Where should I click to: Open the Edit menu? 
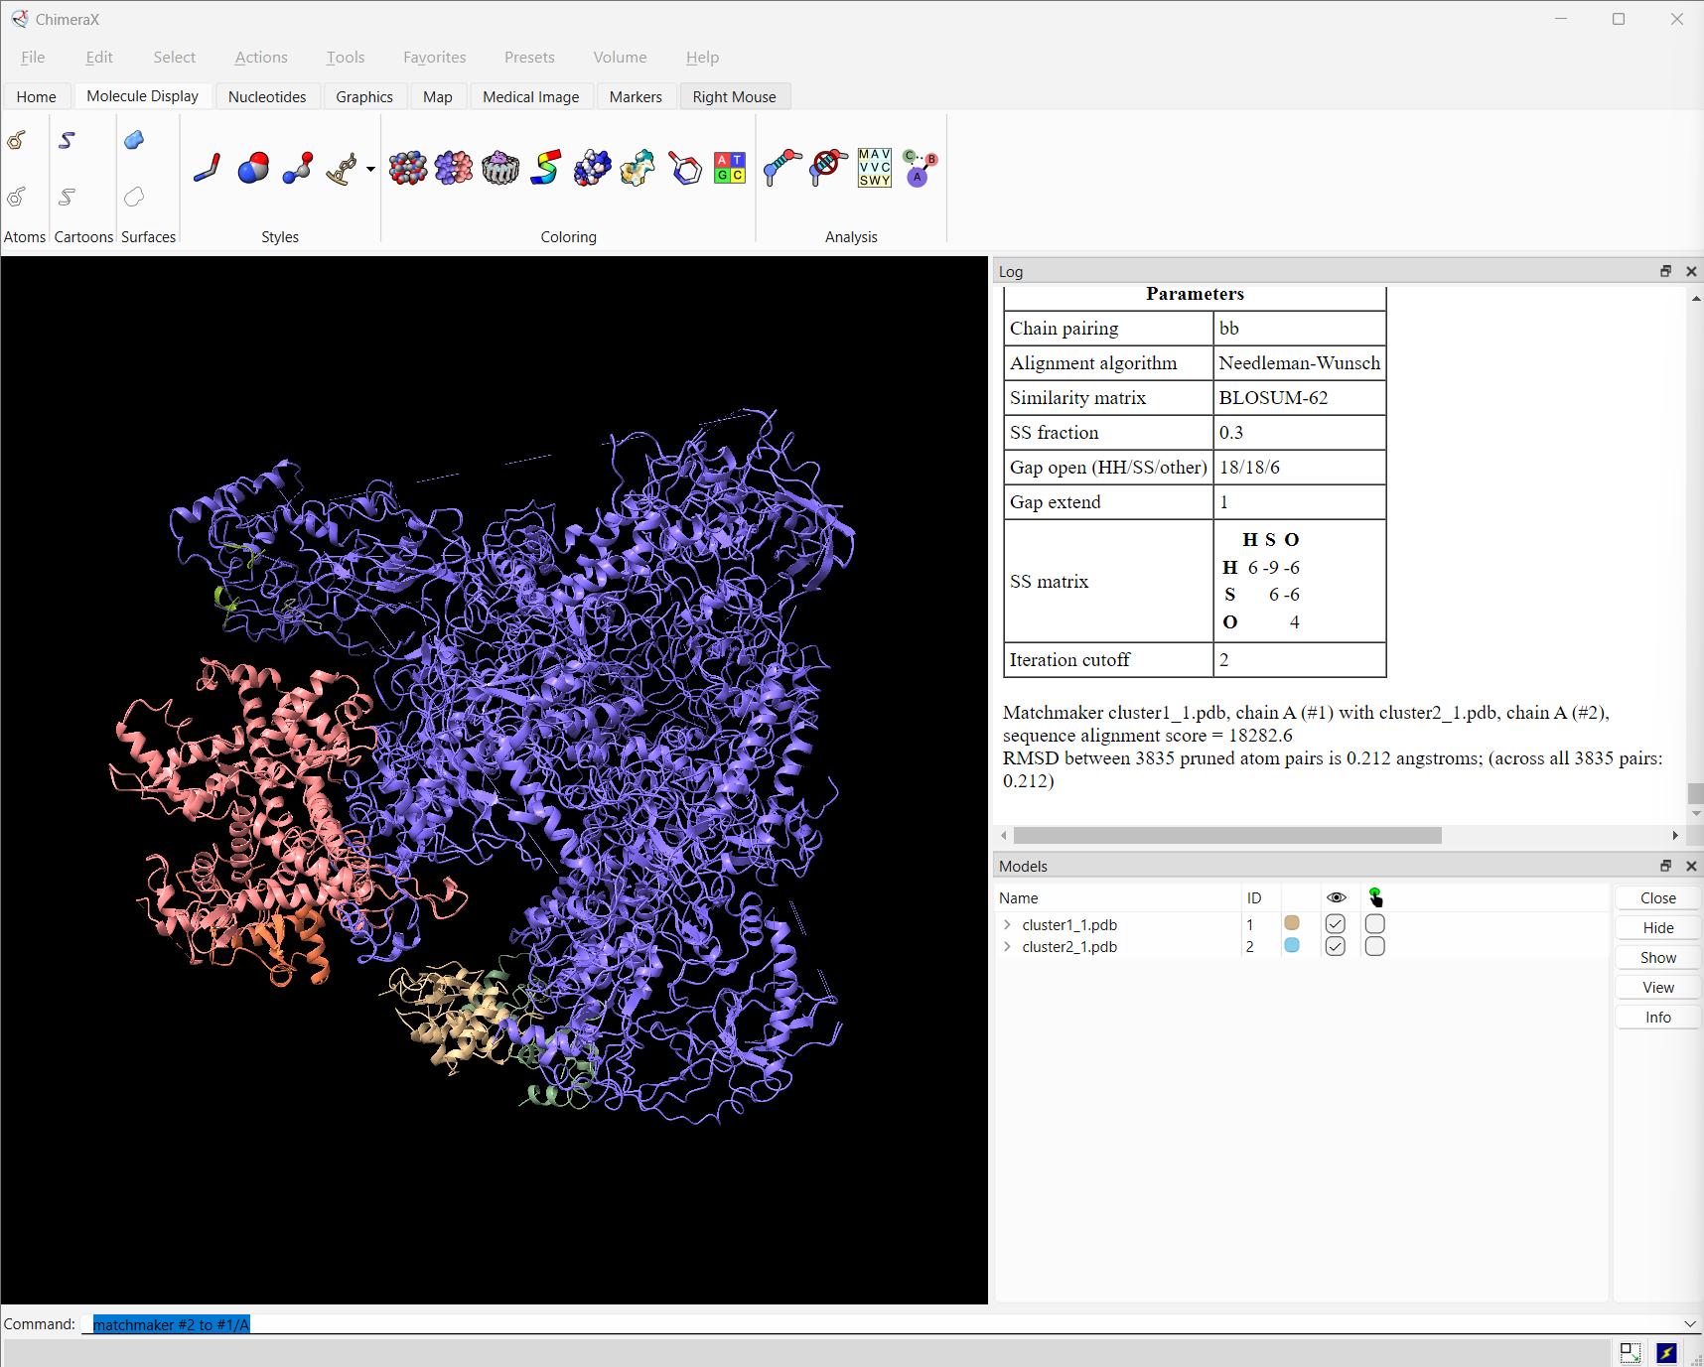click(99, 57)
